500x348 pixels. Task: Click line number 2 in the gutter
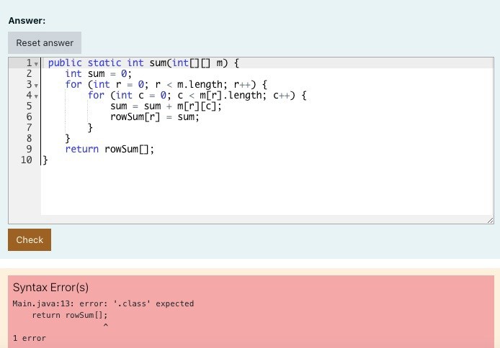click(x=29, y=73)
